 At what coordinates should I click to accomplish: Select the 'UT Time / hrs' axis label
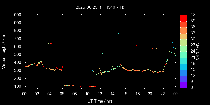(x=100, y=101)
